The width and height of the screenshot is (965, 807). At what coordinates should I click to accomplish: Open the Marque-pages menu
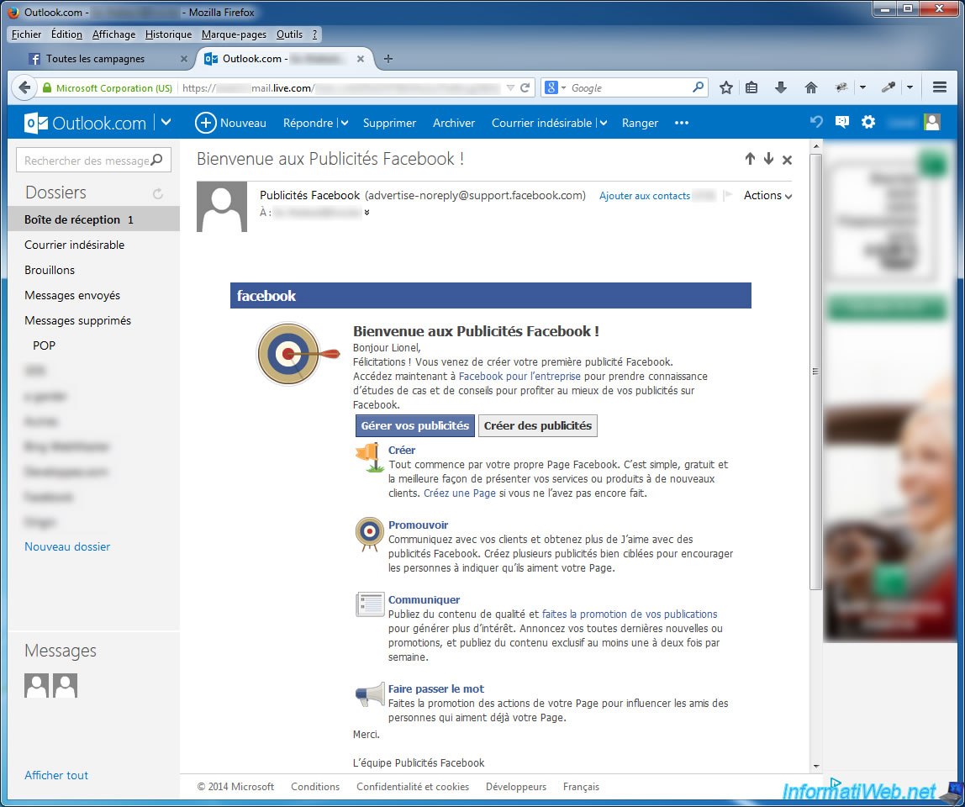coord(234,34)
